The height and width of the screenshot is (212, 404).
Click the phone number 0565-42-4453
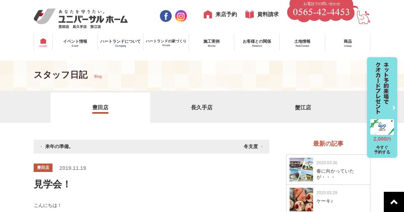pyautogui.click(x=321, y=12)
